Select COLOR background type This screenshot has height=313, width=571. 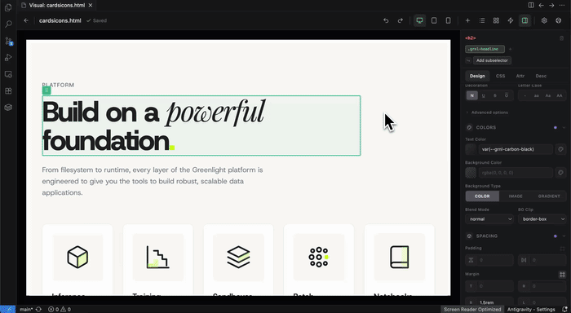pos(482,196)
